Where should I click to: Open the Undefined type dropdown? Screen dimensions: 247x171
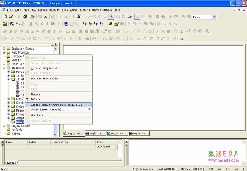click(115, 147)
